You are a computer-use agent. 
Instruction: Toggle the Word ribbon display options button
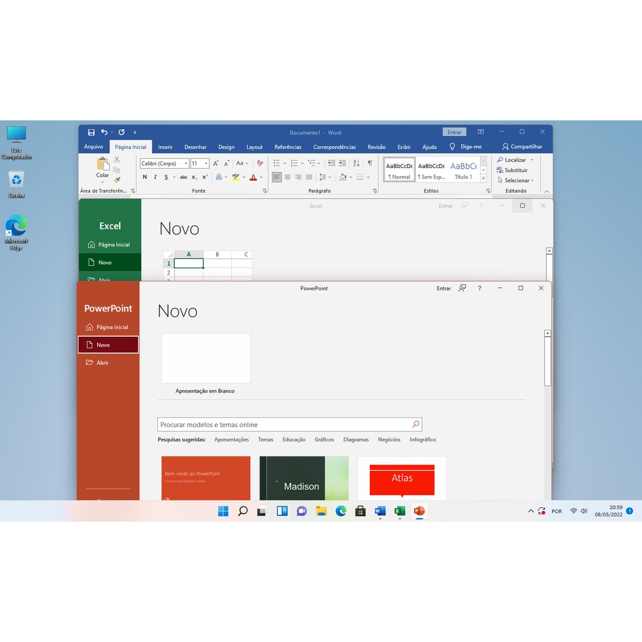481,132
